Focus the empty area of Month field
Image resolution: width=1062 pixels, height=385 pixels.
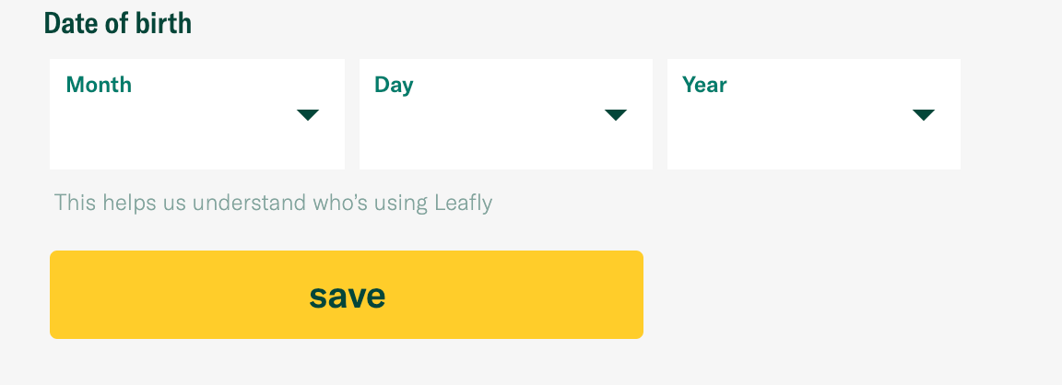click(176, 135)
